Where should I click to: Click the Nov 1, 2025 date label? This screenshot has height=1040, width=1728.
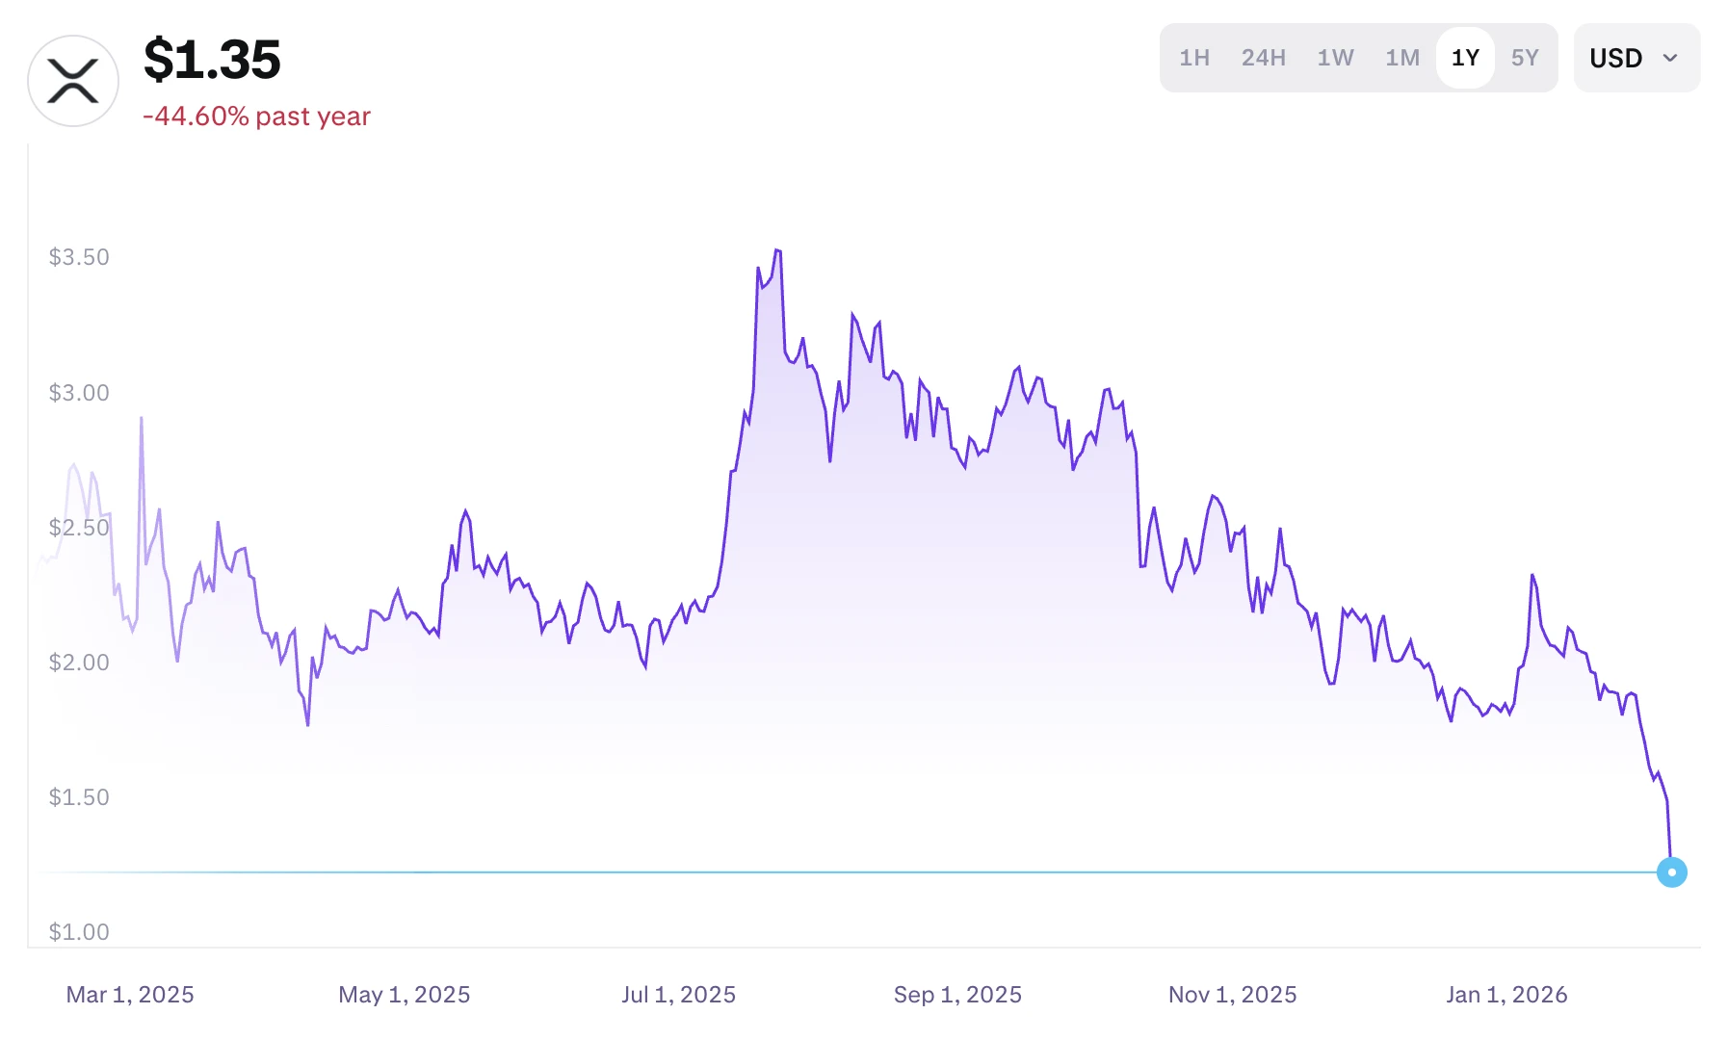(1233, 993)
